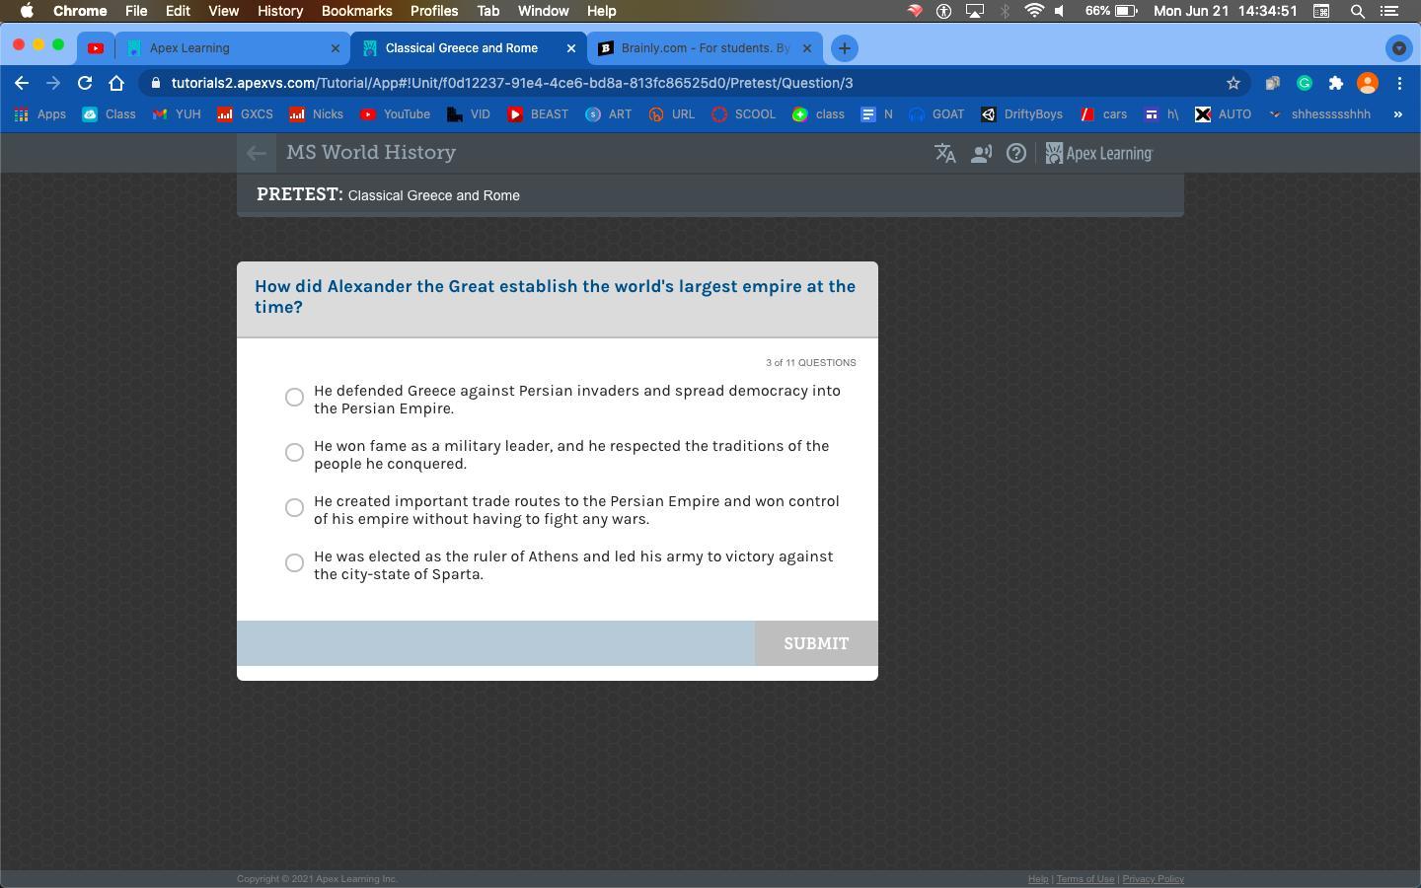Open the Apps bookmark shortcut
Viewport: 1421px width, 888px height.
click(x=40, y=114)
